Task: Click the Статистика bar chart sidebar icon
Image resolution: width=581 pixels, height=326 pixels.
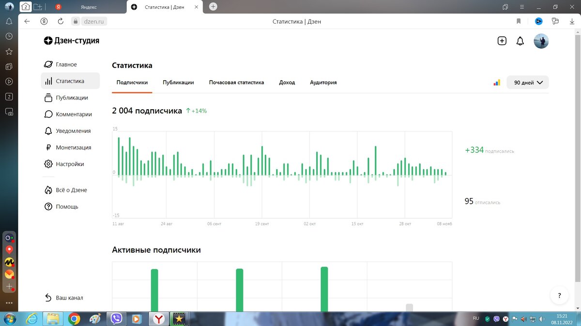Action: pos(48,81)
